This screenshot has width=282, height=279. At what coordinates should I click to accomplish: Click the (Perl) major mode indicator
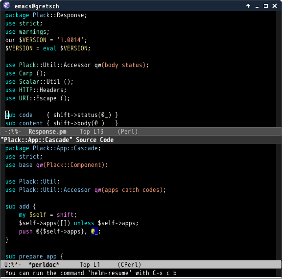click(x=128, y=132)
